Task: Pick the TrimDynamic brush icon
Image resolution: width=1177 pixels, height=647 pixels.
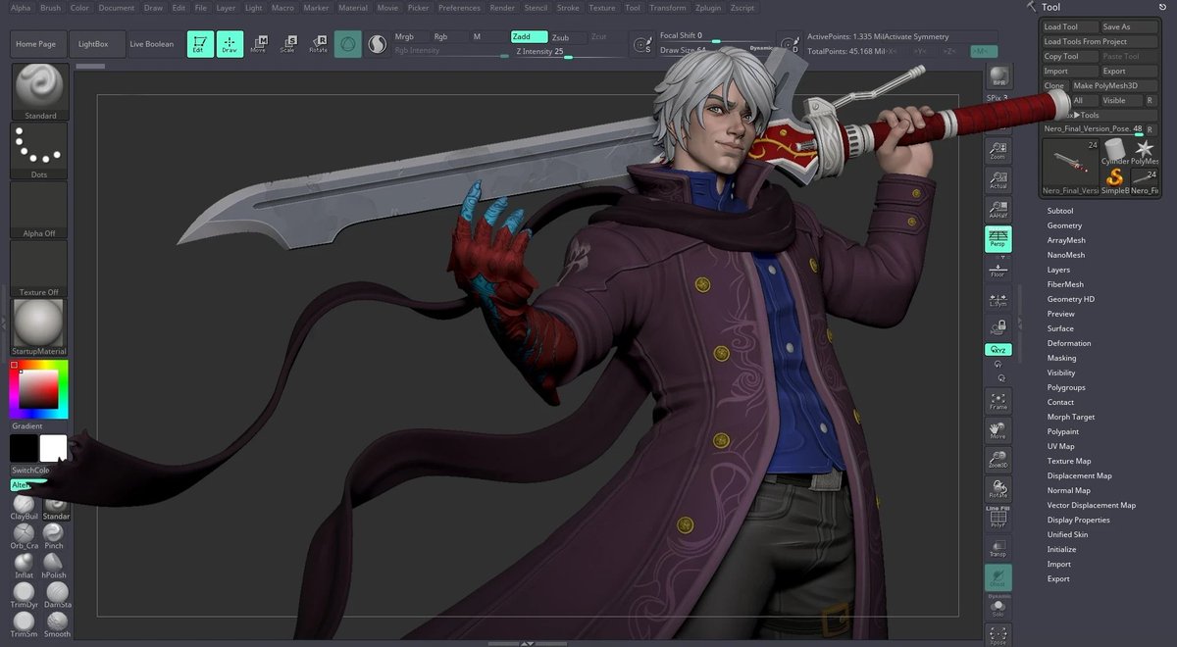Action: tap(24, 595)
